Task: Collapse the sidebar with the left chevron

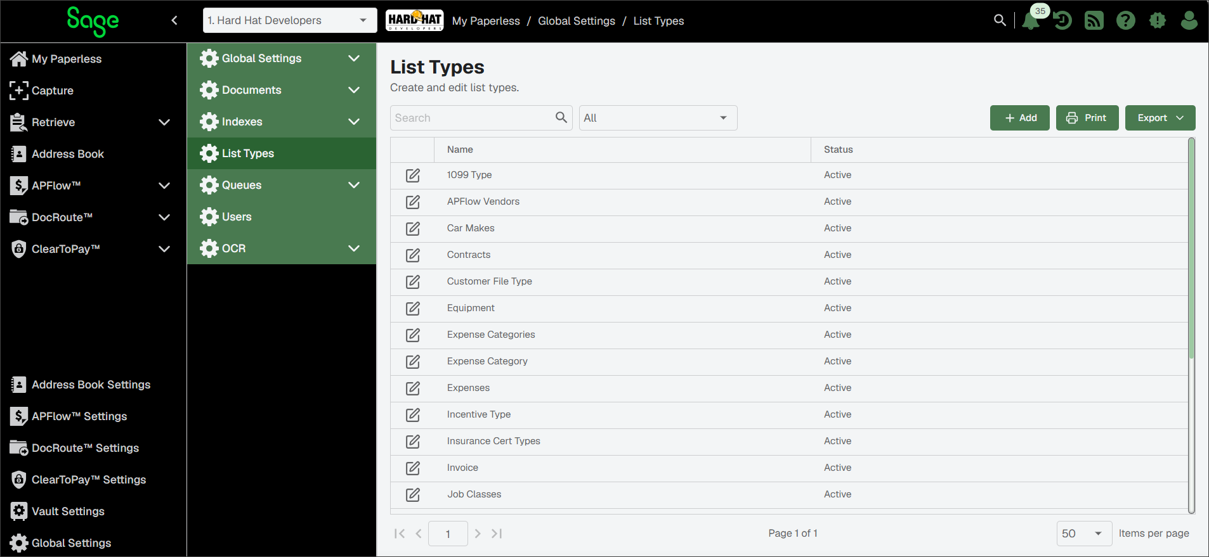Action: (x=174, y=20)
